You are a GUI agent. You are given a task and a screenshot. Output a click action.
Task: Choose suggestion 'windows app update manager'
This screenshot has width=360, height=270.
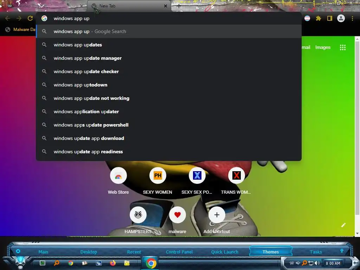(169, 58)
